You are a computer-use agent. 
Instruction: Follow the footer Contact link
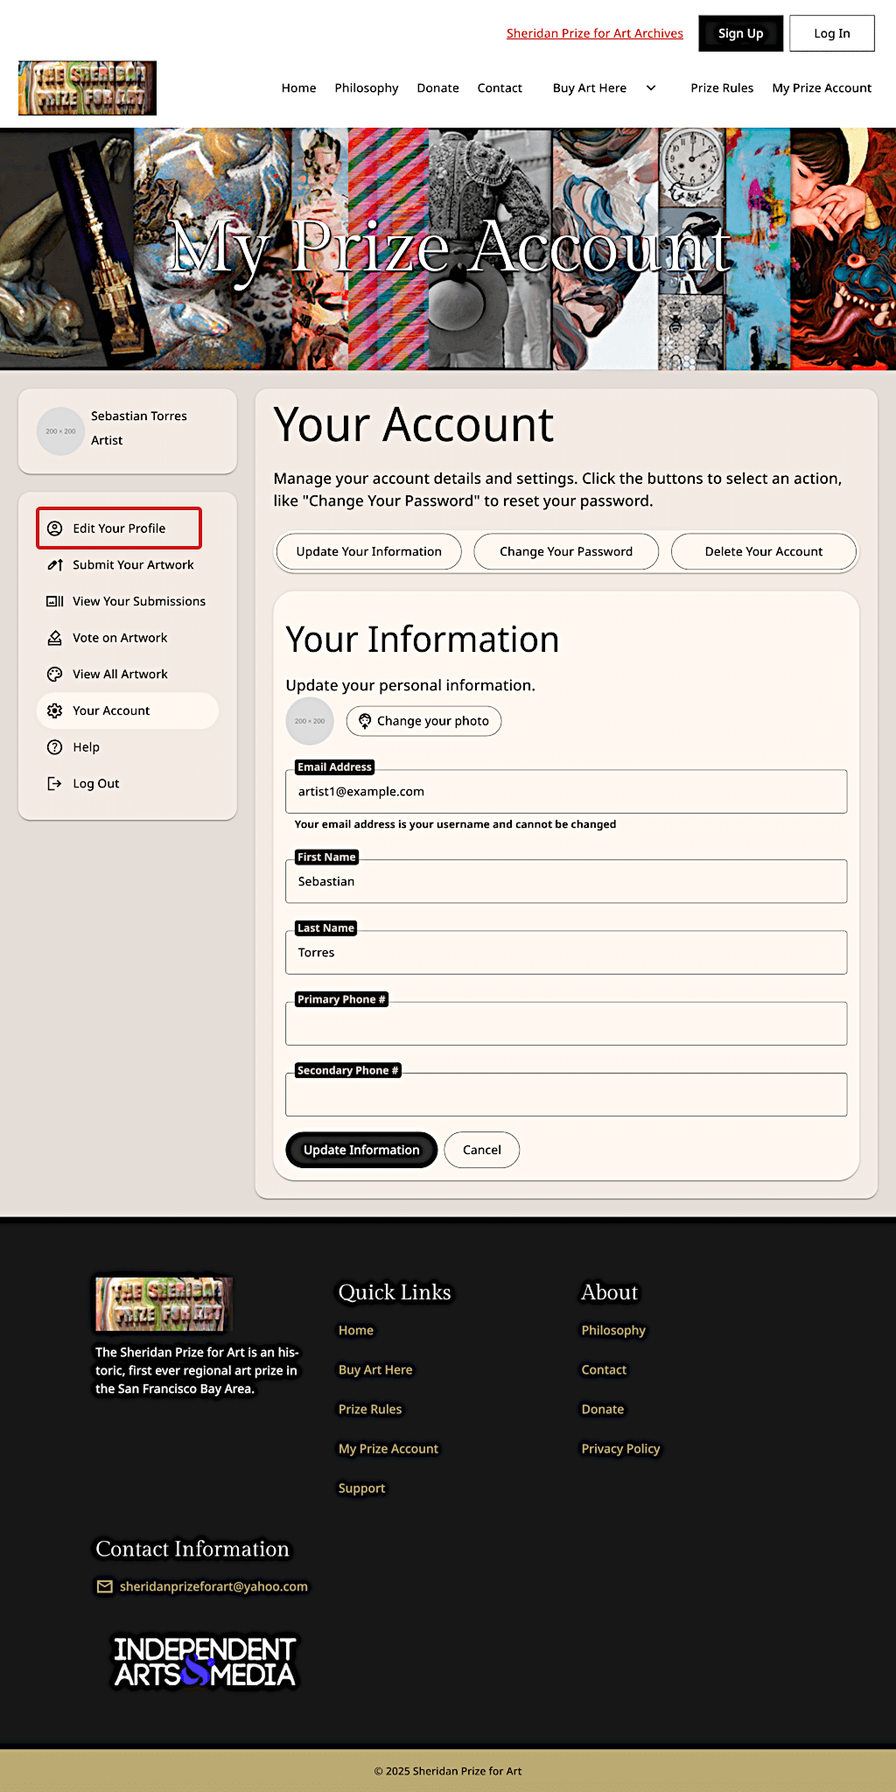coord(604,1369)
